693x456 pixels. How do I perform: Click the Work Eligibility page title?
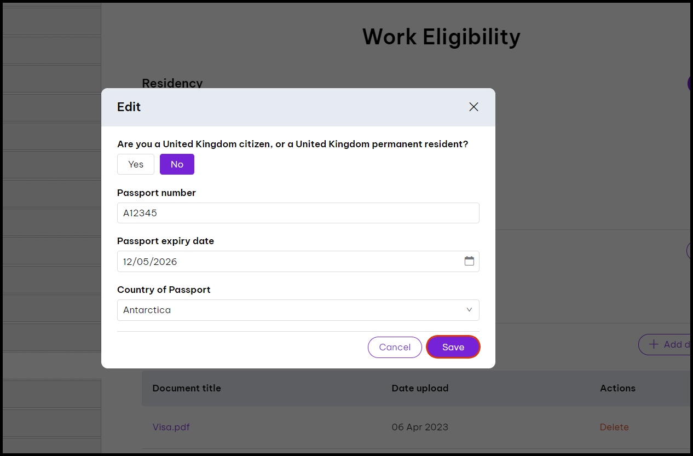click(x=441, y=37)
